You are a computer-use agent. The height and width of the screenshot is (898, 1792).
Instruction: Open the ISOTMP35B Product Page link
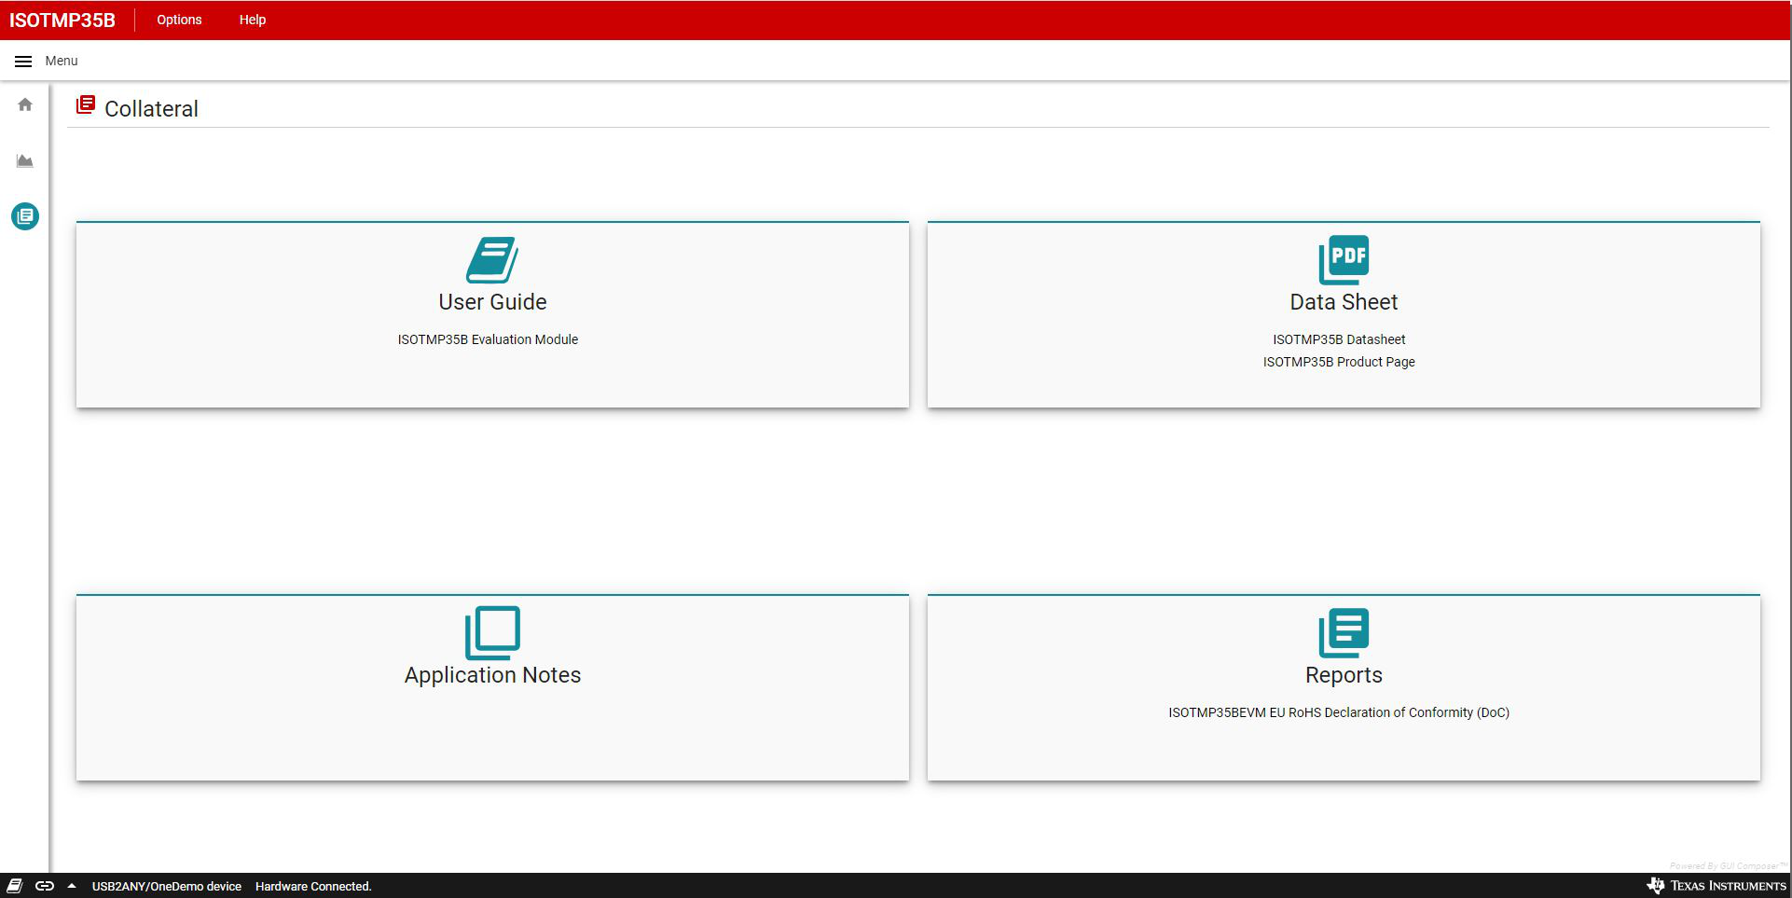click(x=1339, y=362)
